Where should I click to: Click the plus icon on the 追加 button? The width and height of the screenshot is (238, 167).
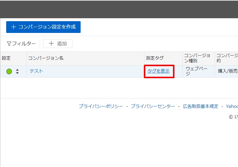click(x=51, y=44)
